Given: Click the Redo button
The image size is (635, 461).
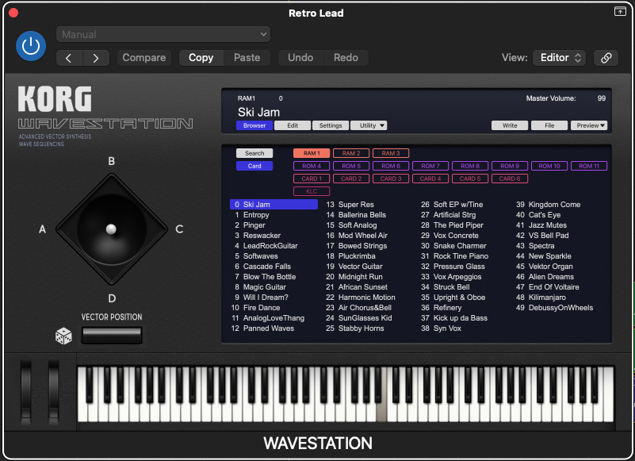Looking at the screenshot, I should coord(346,58).
